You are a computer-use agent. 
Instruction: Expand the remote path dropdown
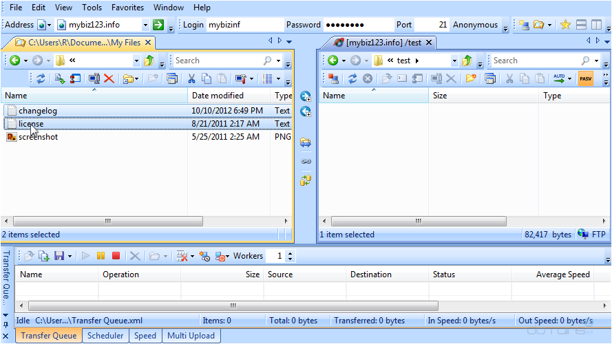pyautogui.click(x=454, y=61)
